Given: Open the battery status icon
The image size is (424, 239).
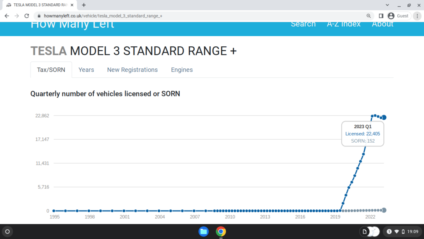Looking at the screenshot, I should click(x=403, y=232).
